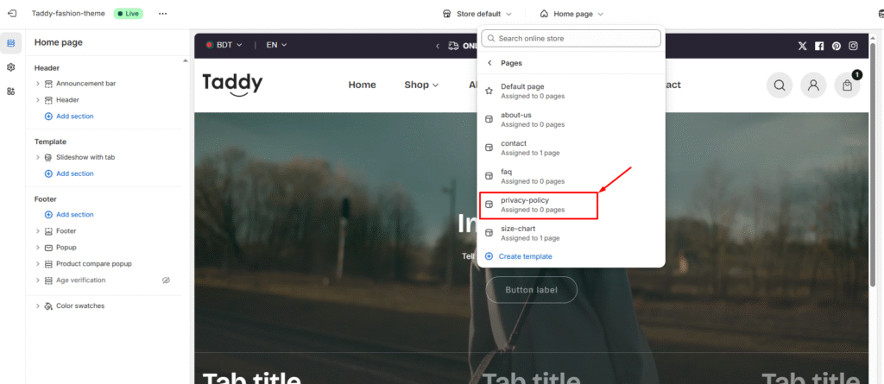Viewport: 884px width, 384px height.
Task: Open the Store default dropdown
Action: point(477,14)
